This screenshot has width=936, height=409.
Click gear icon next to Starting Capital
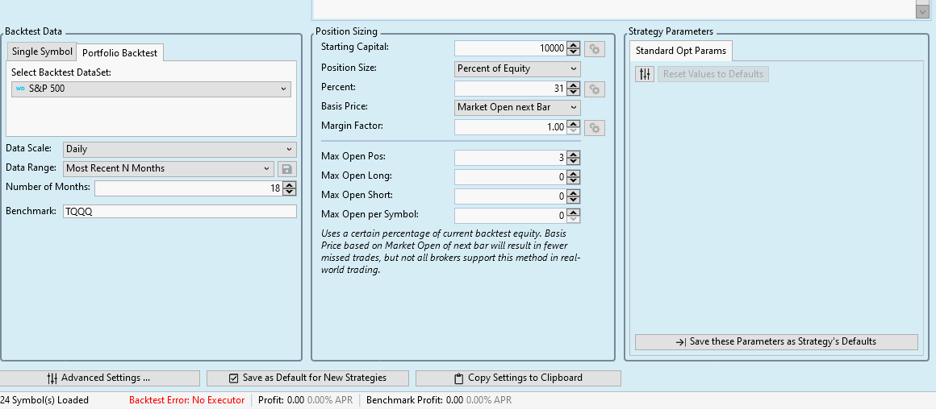tap(595, 49)
